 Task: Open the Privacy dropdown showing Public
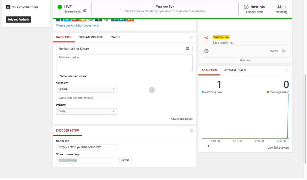(x=86, y=111)
